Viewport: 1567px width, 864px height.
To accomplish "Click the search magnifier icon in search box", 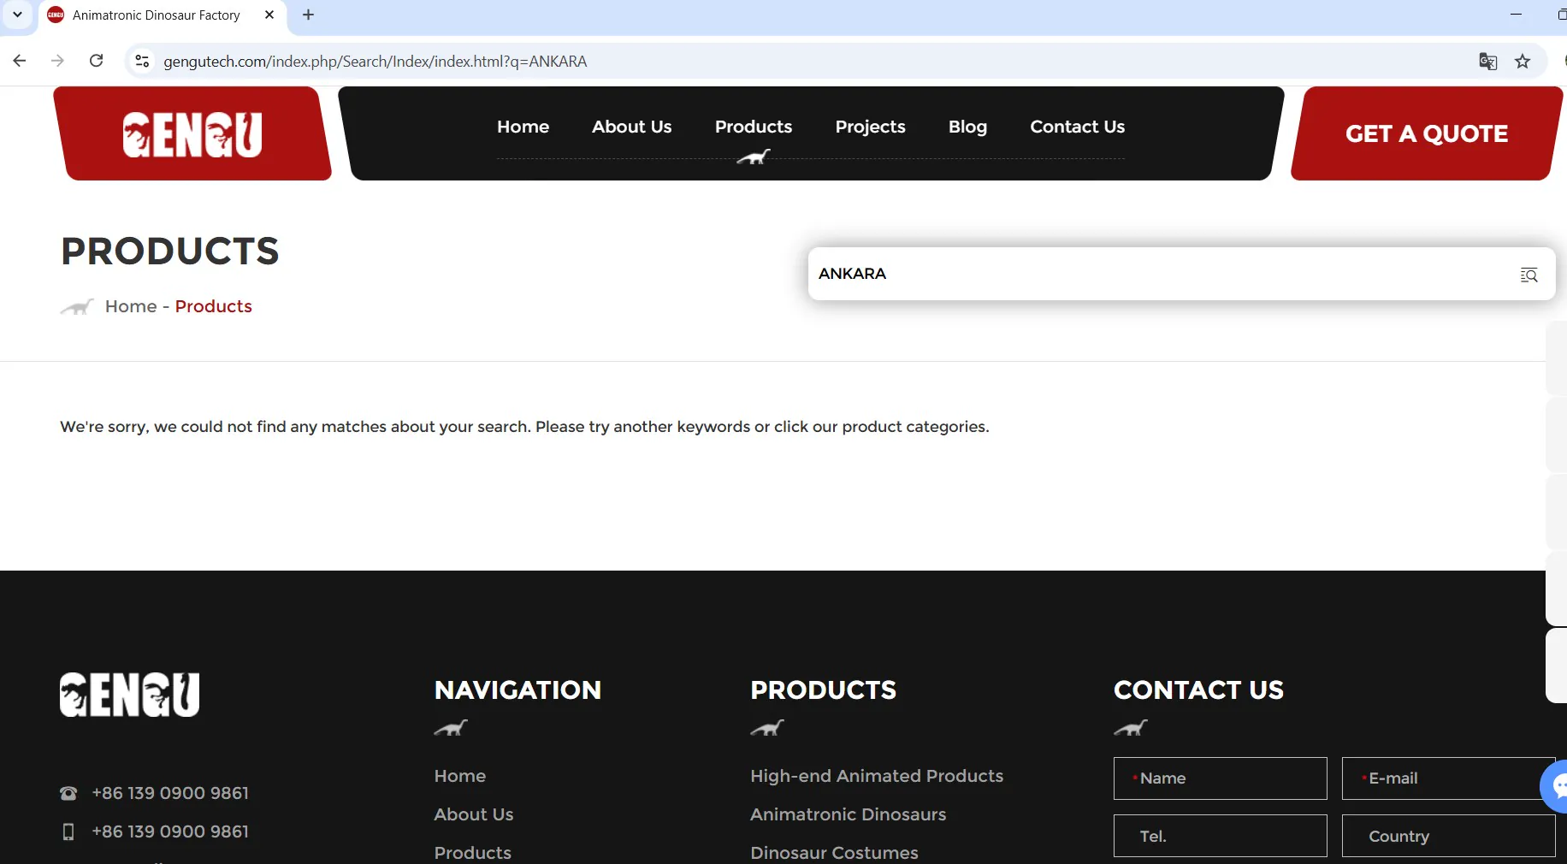I will 1529,275.
